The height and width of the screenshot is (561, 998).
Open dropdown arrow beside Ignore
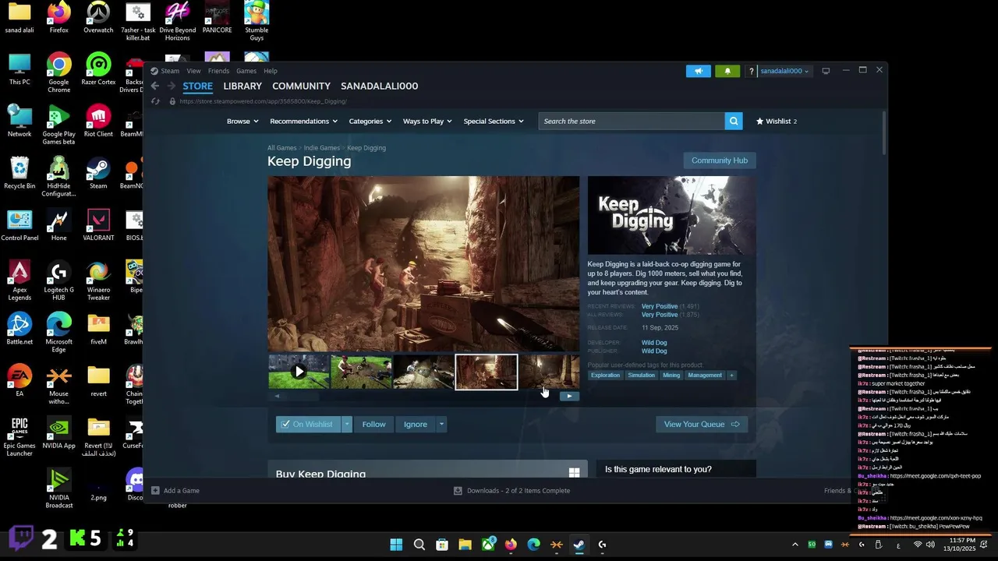(x=441, y=425)
